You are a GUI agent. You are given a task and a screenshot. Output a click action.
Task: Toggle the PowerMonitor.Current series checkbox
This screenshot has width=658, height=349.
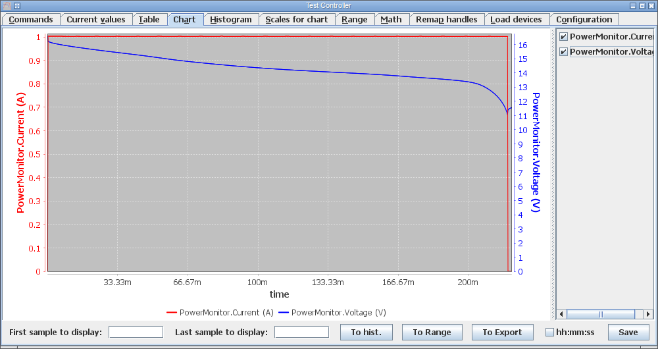[564, 36]
